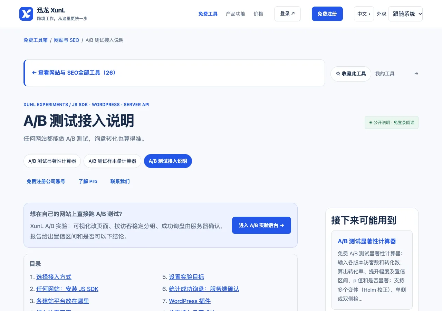
Task: Click the XunL logo icon
Action: click(x=26, y=14)
